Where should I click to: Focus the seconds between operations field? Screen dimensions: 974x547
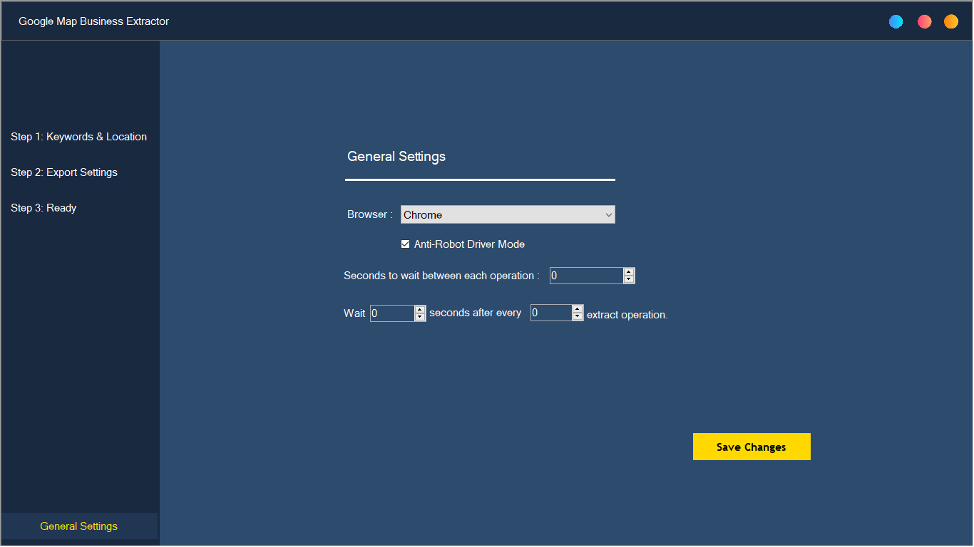point(586,276)
